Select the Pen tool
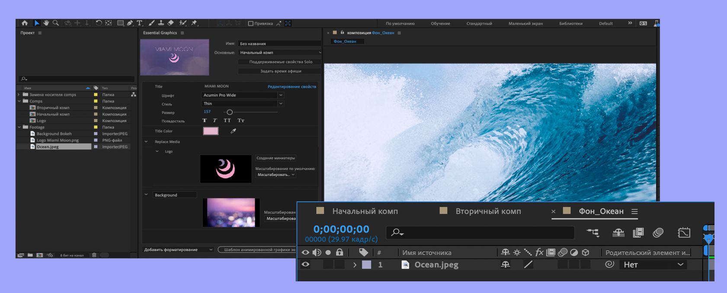This screenshot has height=293, width=727. [130, 23]
